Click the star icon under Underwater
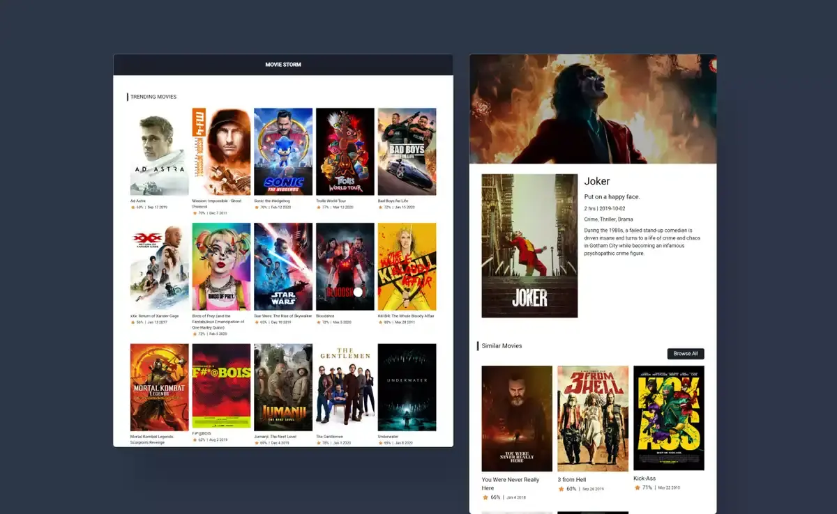Image resolution: width=837 pixels, height=514 pixels. tap(380, 443)
